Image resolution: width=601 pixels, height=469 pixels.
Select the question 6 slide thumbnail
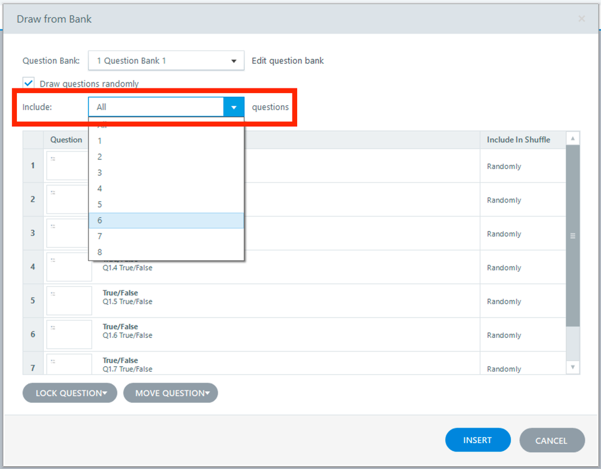(x=69, y=334)
